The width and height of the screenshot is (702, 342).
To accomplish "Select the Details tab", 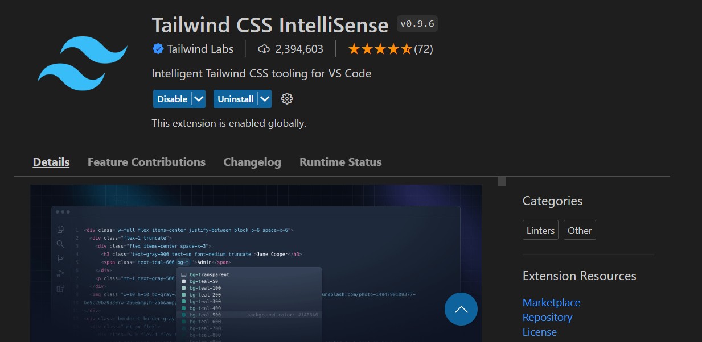I will coord(51,162).
